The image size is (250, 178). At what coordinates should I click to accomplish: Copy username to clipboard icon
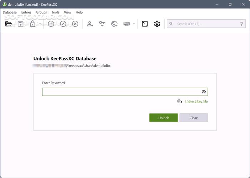tap(90, 24)
